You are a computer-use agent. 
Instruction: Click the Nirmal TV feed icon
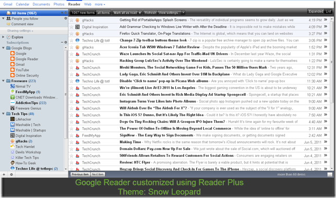[13, 86]
